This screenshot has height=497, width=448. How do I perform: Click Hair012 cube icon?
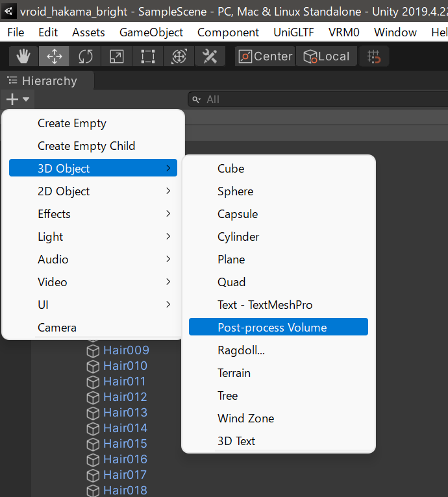pyautogui.click(x=93, y=397)
